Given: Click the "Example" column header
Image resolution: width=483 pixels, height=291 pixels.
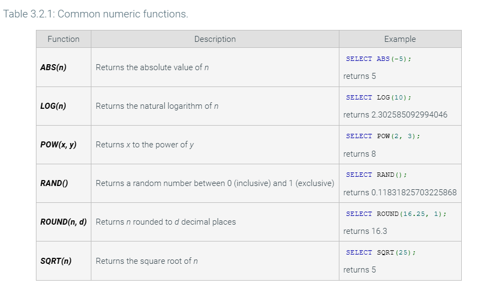Looking at the screenshot, I should coord(399,39).
